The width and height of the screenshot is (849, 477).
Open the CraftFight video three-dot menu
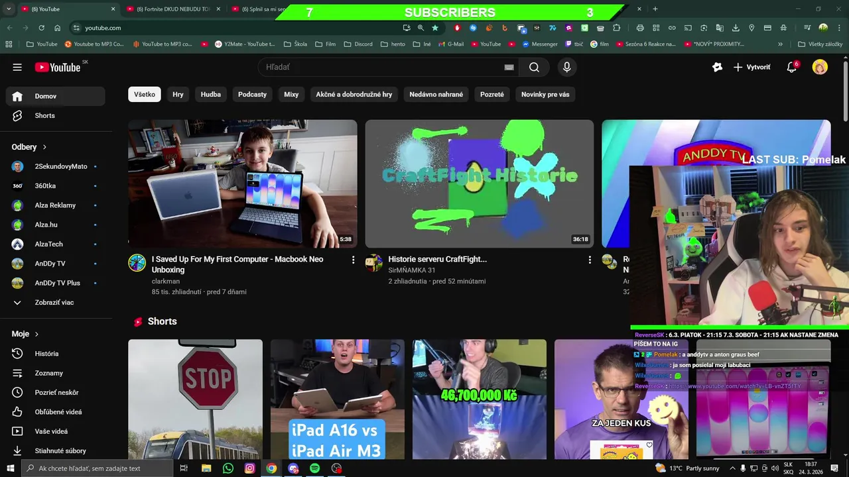[x=590, y=260]
